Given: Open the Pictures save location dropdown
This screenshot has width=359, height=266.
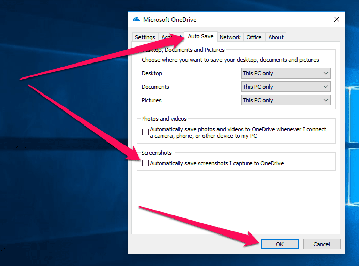Looking at the screenshot, I should click(x=286, y=100).
